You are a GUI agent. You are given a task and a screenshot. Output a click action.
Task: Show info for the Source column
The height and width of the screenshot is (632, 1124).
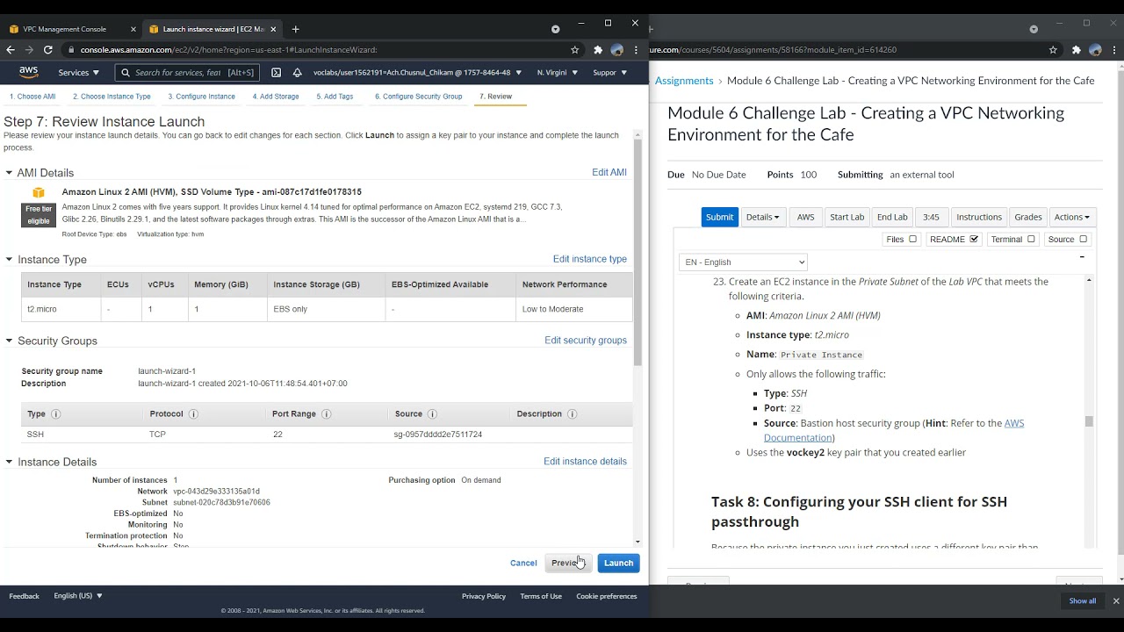[x=432, y=414]
